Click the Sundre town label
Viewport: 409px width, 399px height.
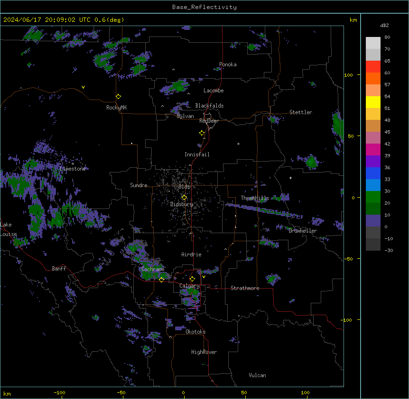[x=139, y=185]
